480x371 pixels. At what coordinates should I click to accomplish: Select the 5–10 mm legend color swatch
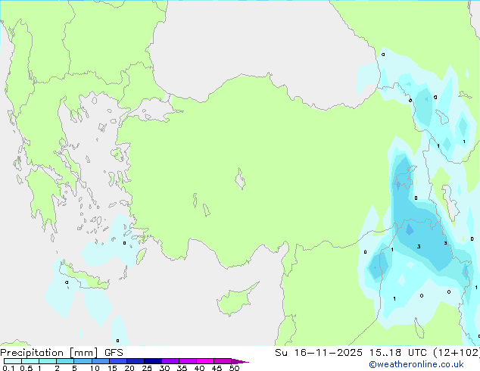(x=83, y=361)
